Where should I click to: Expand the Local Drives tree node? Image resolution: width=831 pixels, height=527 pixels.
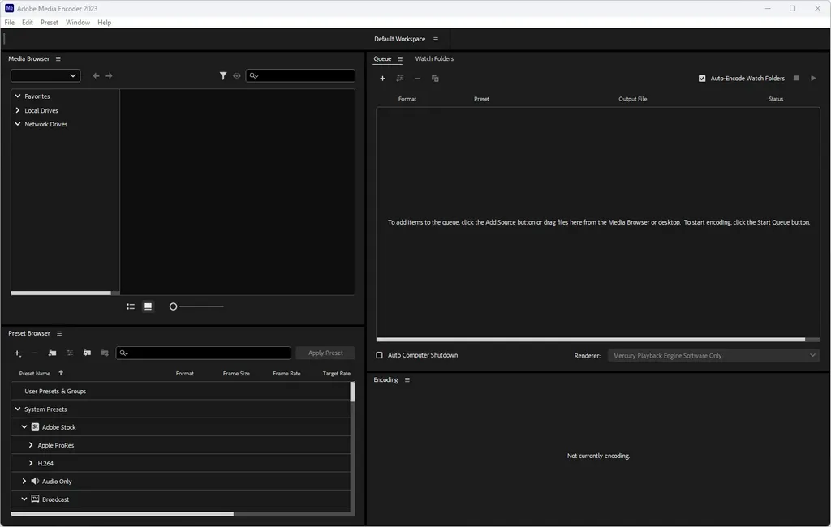point(18,110)
